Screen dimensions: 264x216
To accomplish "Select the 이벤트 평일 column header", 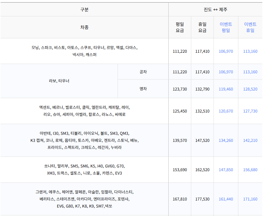I will [226, 27].
